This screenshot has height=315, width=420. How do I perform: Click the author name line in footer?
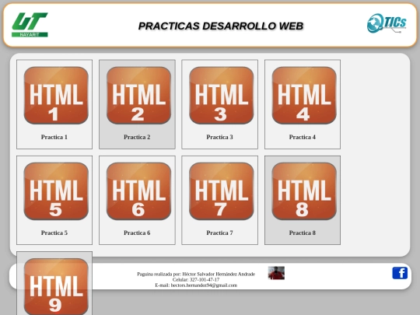point(196,274)
